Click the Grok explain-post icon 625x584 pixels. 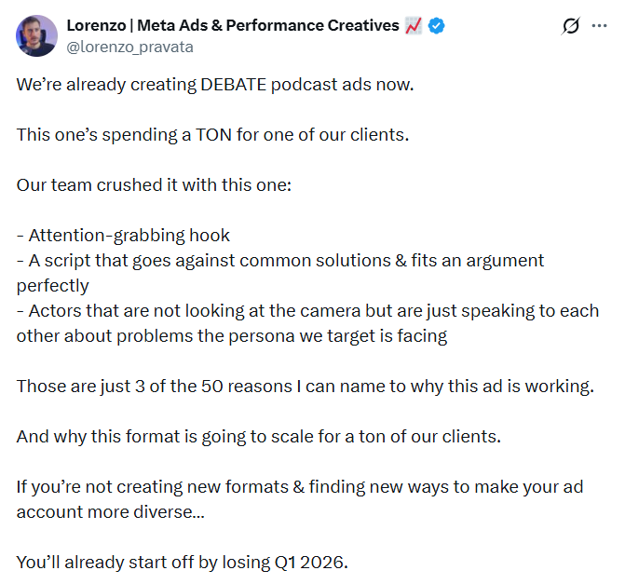click(571, 27)
